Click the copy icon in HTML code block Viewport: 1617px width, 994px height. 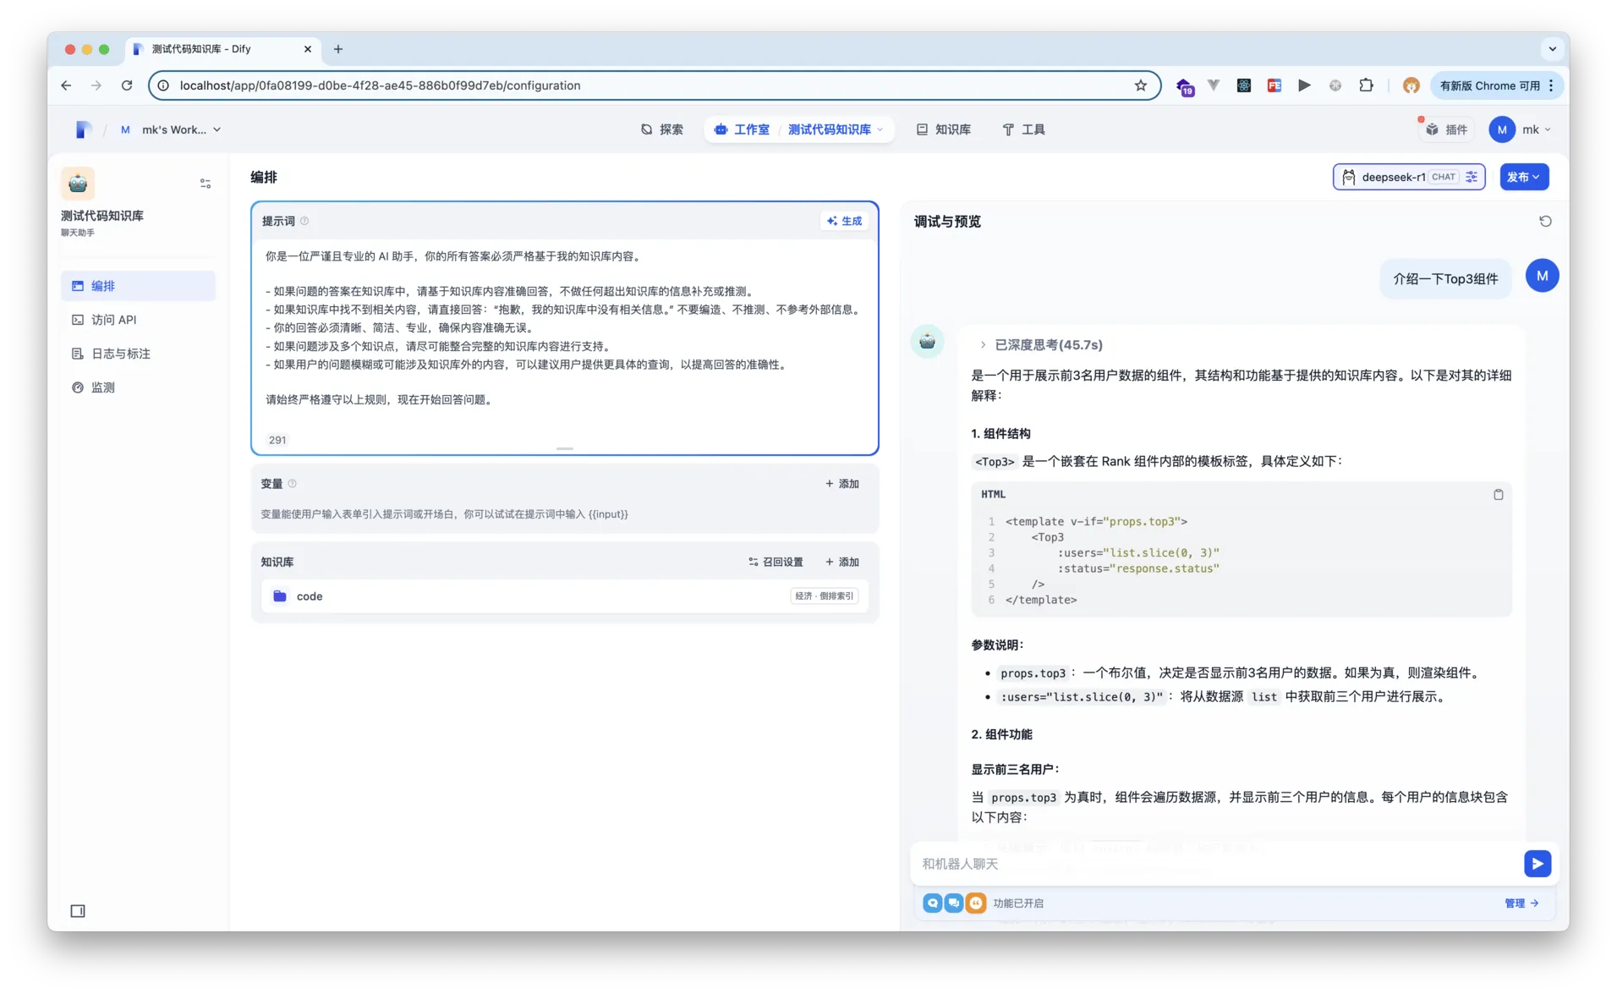coord(1498,495)
